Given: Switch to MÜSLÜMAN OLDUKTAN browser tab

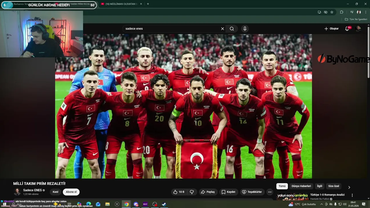Looking at the screenshot, I should coord(121,4).
